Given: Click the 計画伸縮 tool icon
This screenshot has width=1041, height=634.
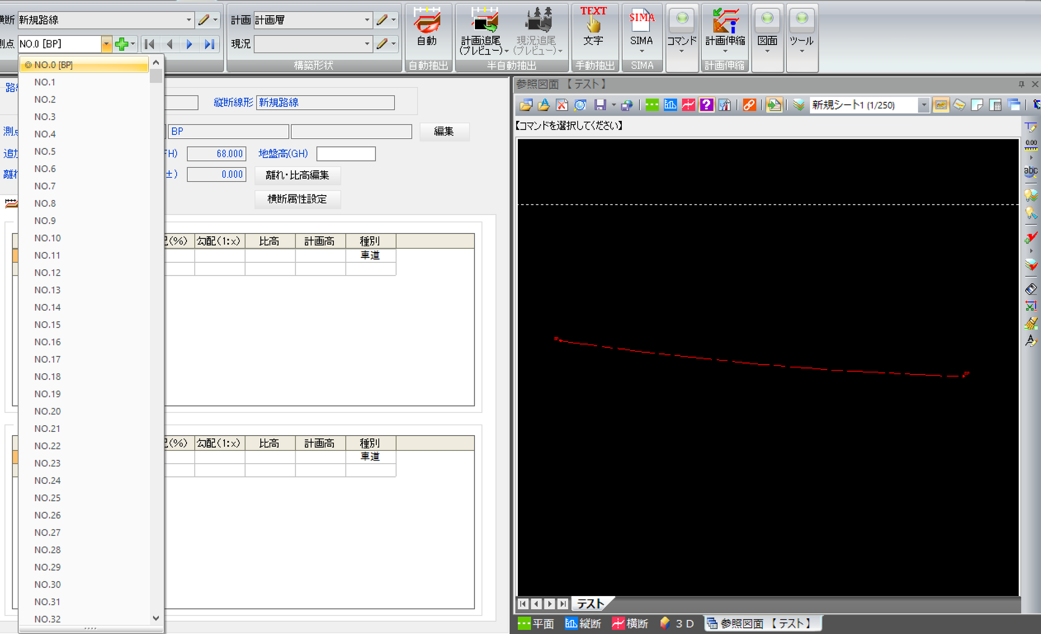Looking at the screenshot, I should coord(725,30).
